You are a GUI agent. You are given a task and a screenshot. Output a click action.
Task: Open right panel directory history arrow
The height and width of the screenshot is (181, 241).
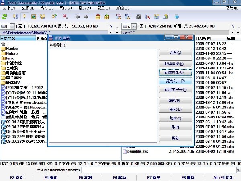pyautogui.click(x=238, y=33)
